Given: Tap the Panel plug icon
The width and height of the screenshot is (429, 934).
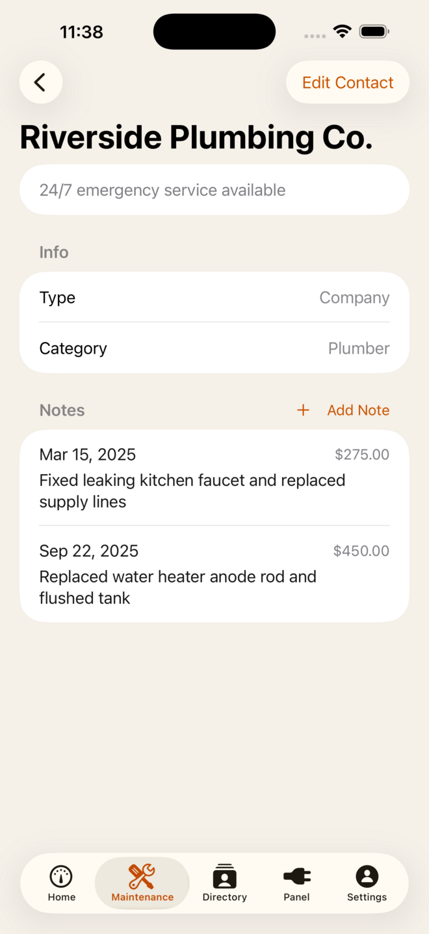Looking at the screenshot, I should [297, 877].
